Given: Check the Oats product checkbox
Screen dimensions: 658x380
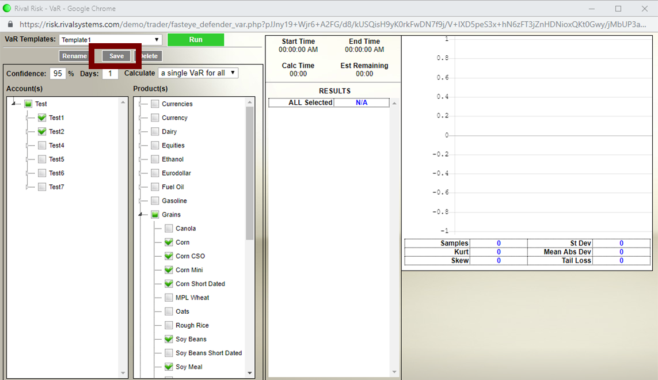Looking at the screenshot, I should tap(169, 311).
